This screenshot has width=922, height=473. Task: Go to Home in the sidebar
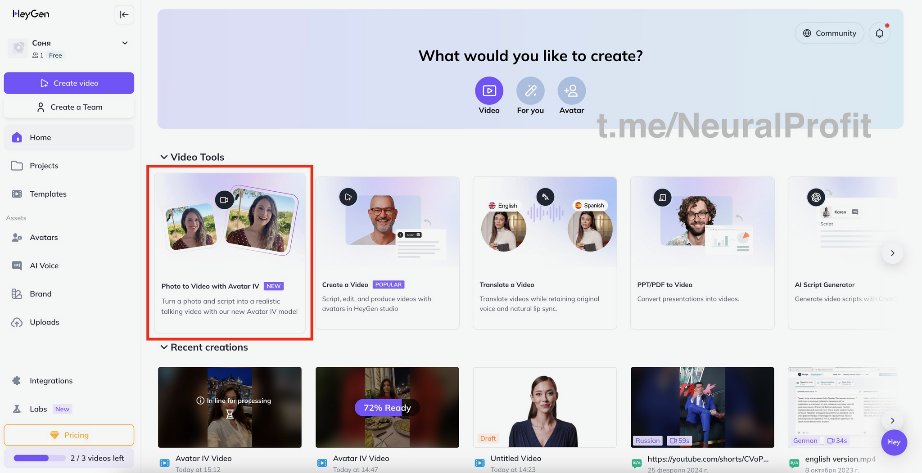(x=69, y=138)
